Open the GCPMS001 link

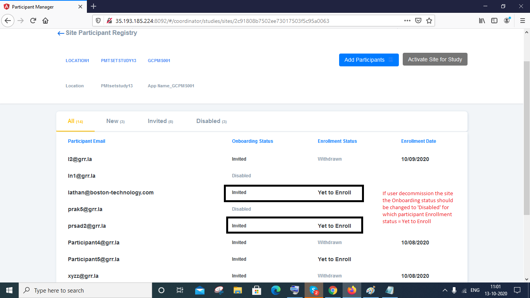(159, 61)
